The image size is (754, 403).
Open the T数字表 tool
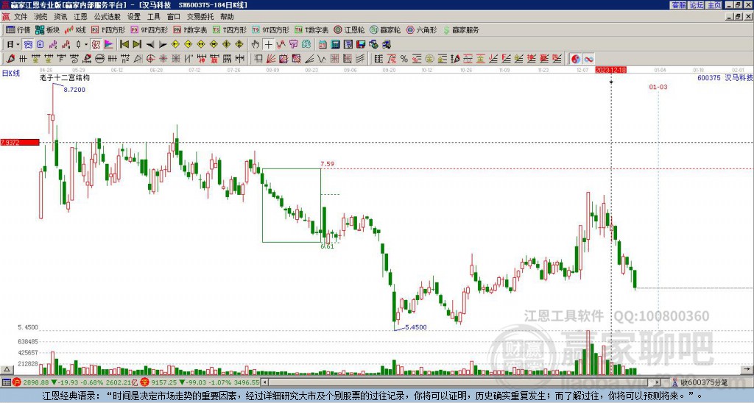(x=311, y=29)
